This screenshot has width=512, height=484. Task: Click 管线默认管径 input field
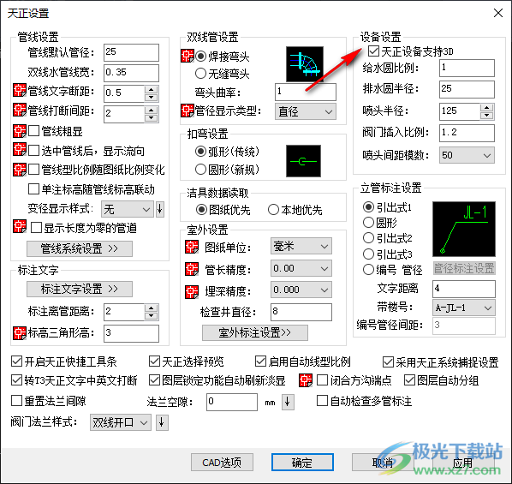131,52
